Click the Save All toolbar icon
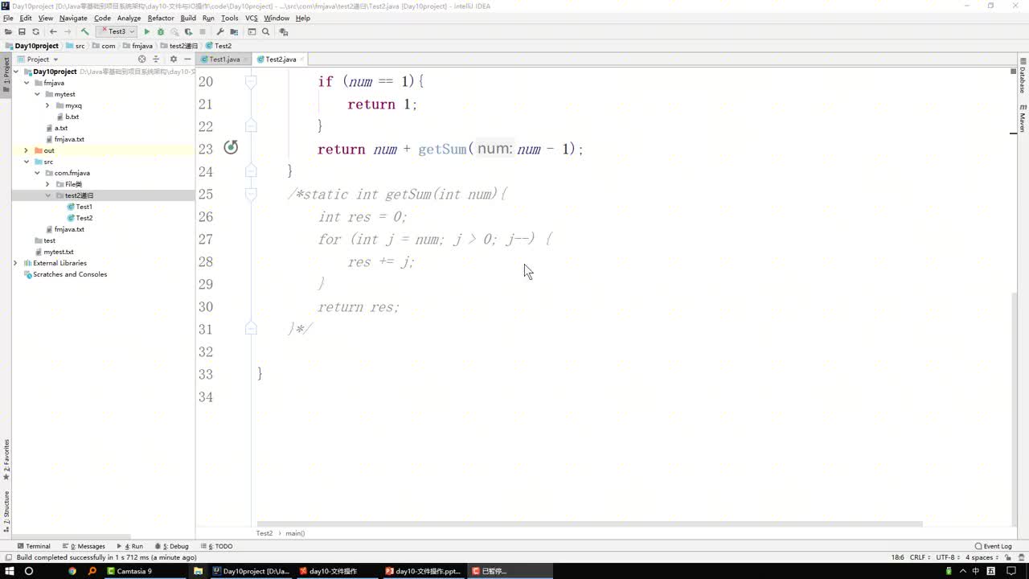Screen dimensions: 1029x579 coord(22,32)
